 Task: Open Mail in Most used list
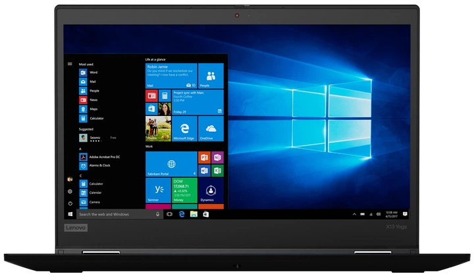tap(88, 82)
